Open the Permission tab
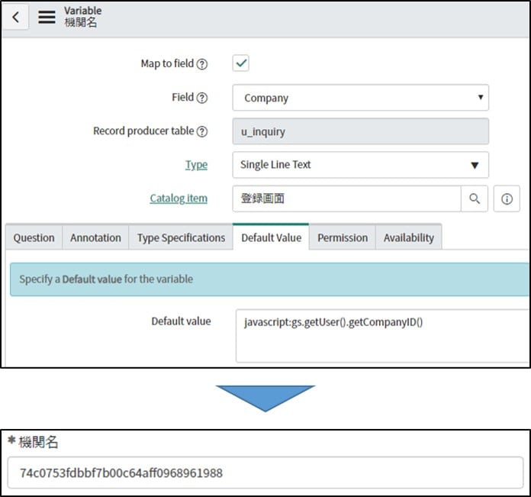 [343, 238]
